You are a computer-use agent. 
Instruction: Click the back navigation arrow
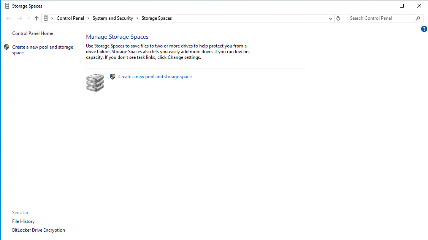8,18
